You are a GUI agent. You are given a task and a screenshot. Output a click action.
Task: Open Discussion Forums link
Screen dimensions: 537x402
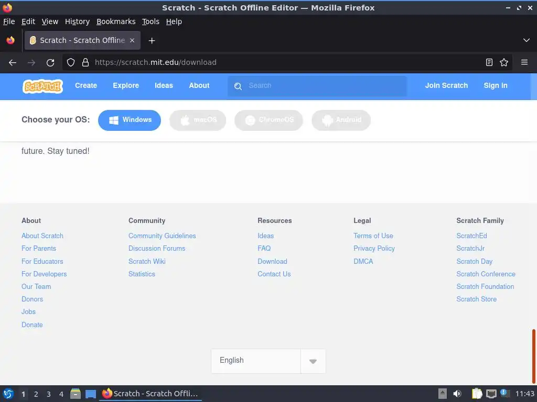[x=157, y=249]
